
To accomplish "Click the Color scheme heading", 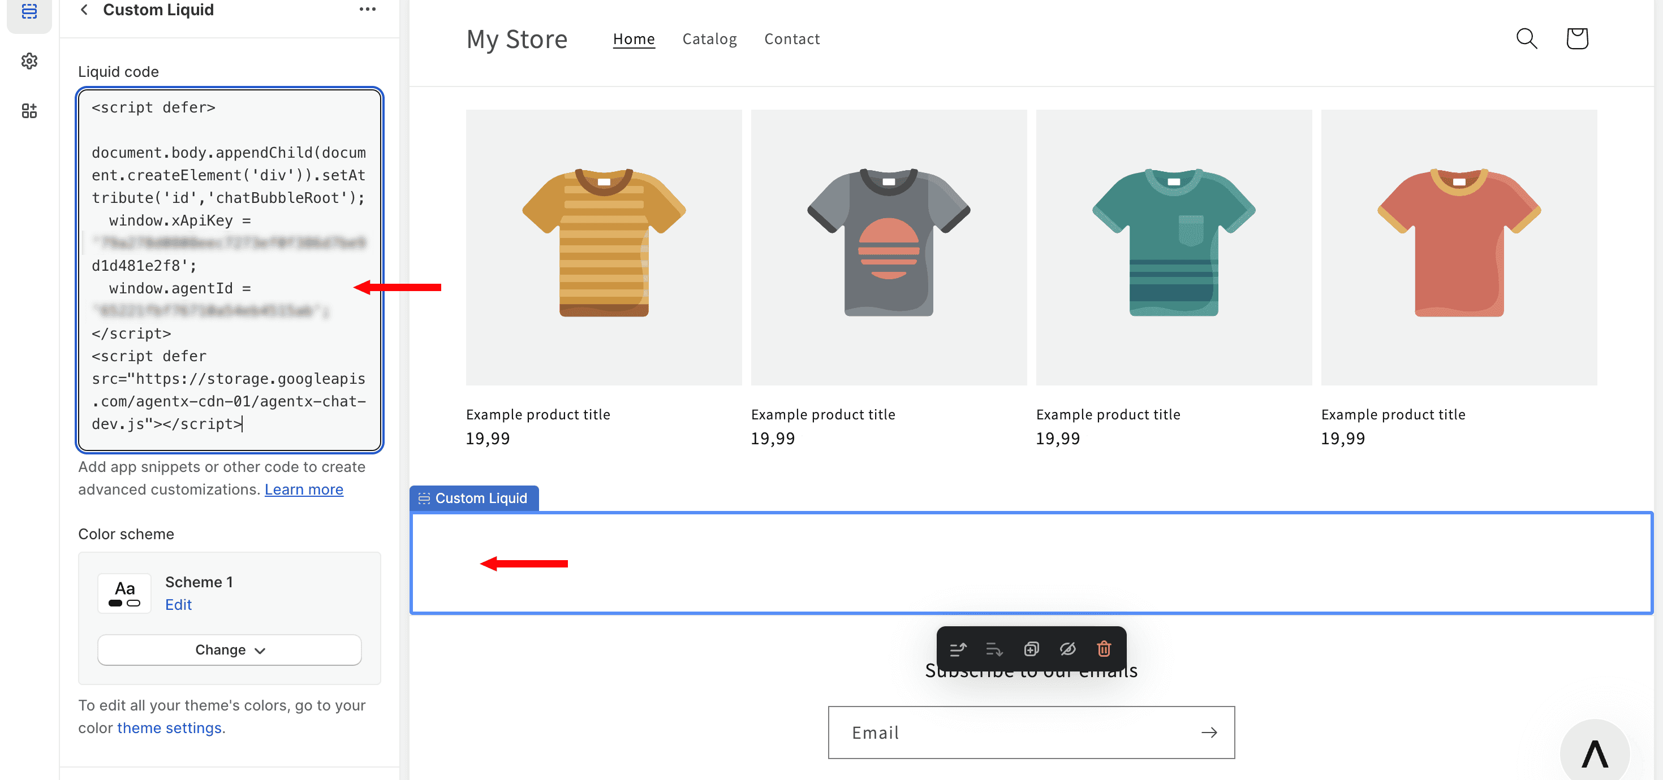I will coord(127,534).
